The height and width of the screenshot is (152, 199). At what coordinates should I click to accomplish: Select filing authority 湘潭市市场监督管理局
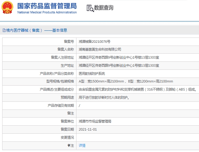click(x=95, y=121)
